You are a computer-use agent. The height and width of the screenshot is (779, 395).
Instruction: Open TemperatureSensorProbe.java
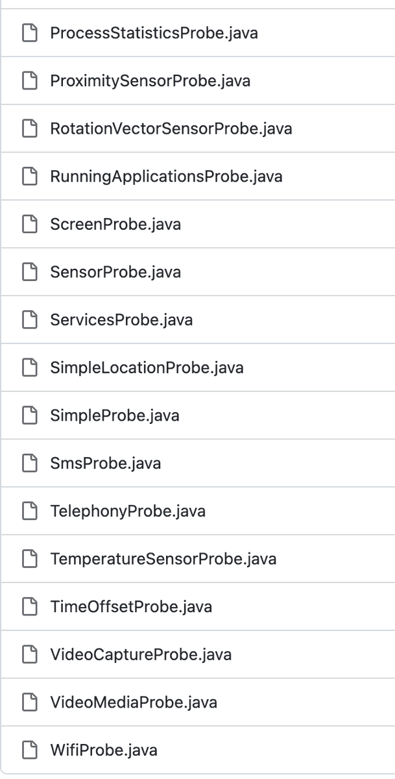163,559
